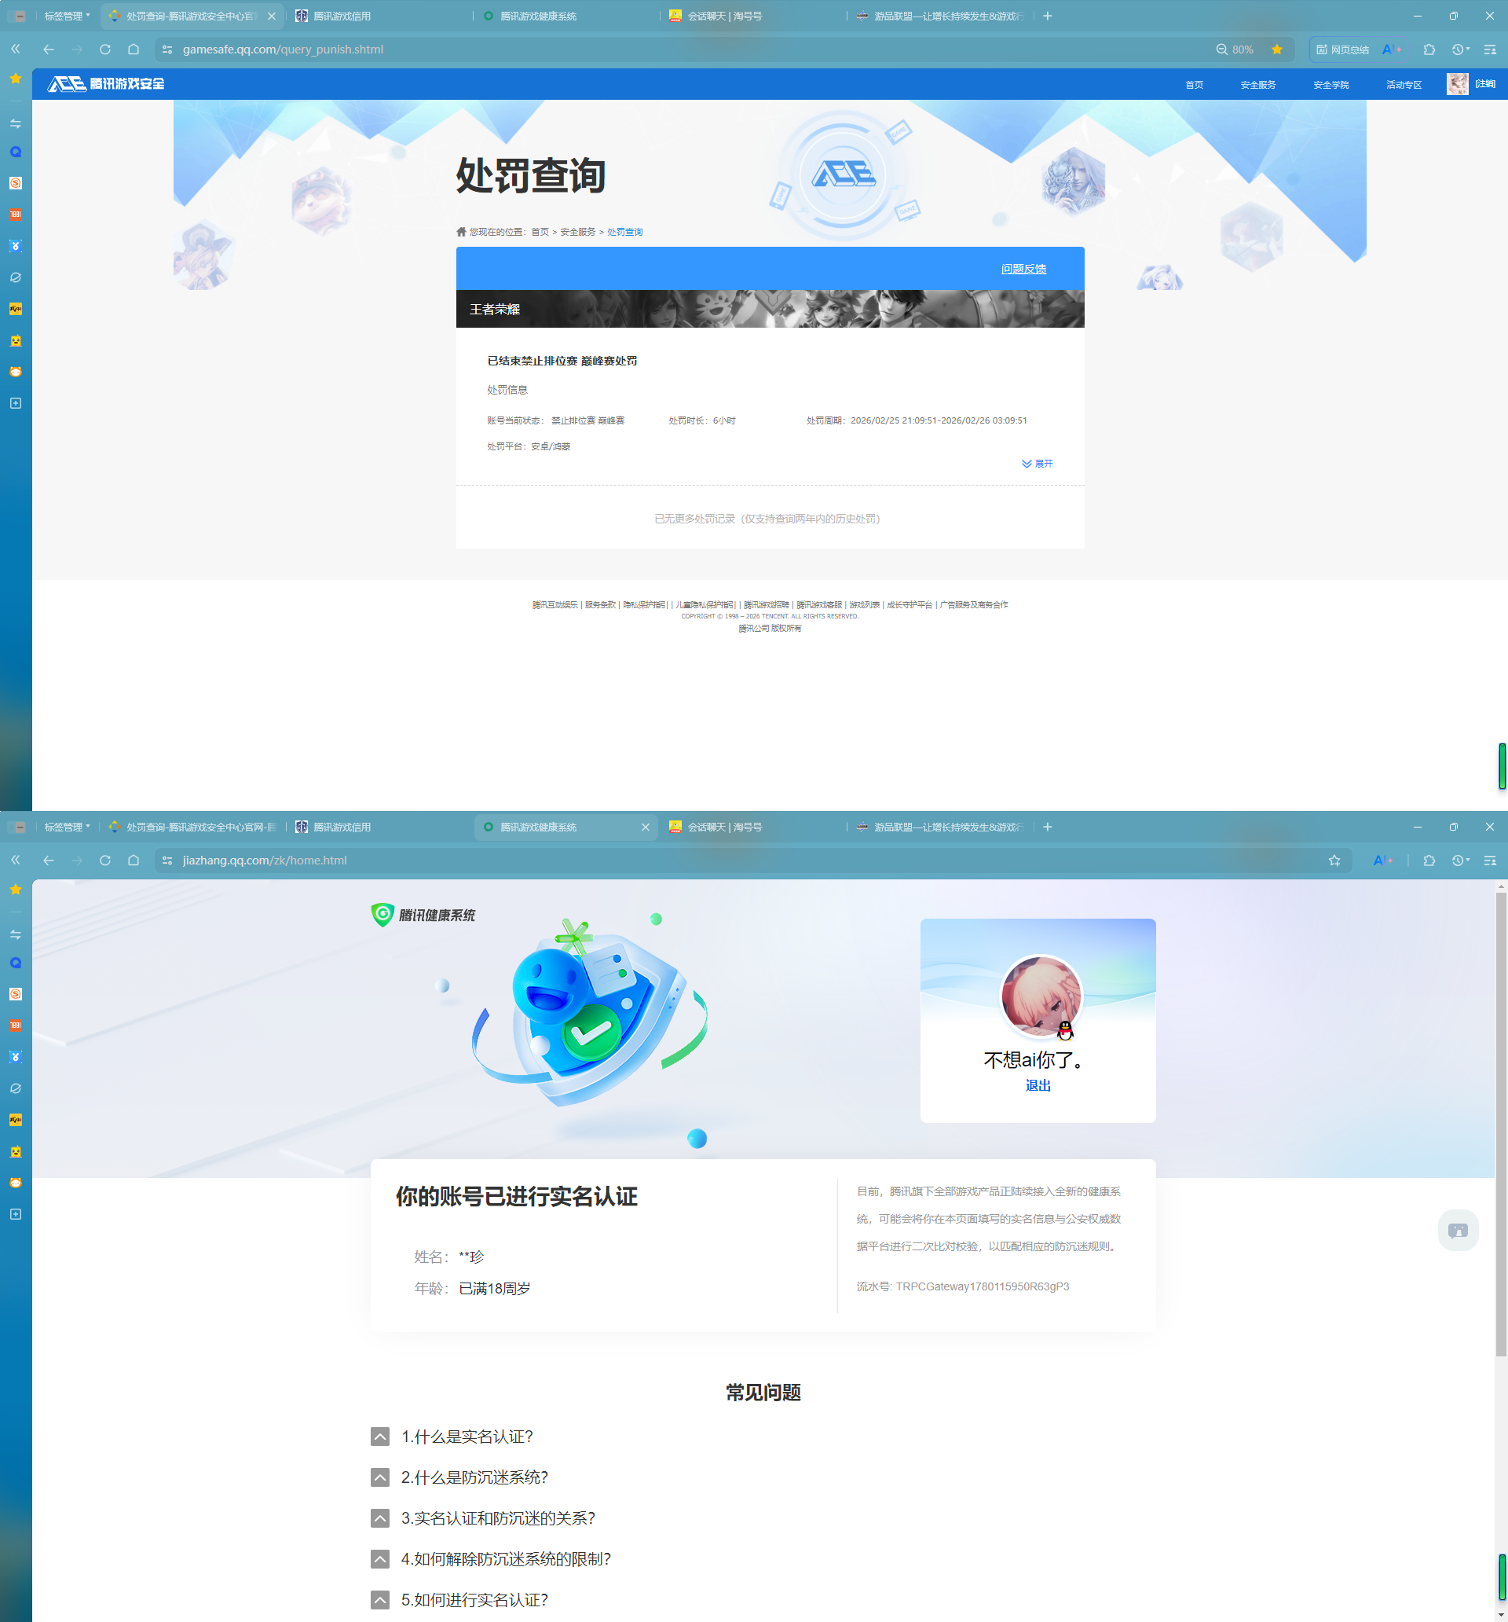
Task: View site info icon beside gamesafe.qq.com URL
Action: click(167, 50)
